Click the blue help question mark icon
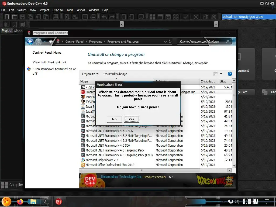The image size is (276, 207). click(230, 74)
